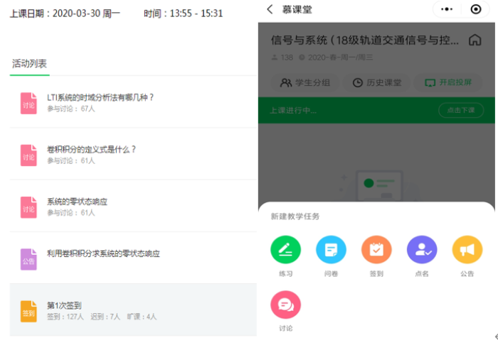Click the 讨论 file icon for LTI系统 topic
The height and width of the screenshot is (340, 498).
[x=28, y=103]
